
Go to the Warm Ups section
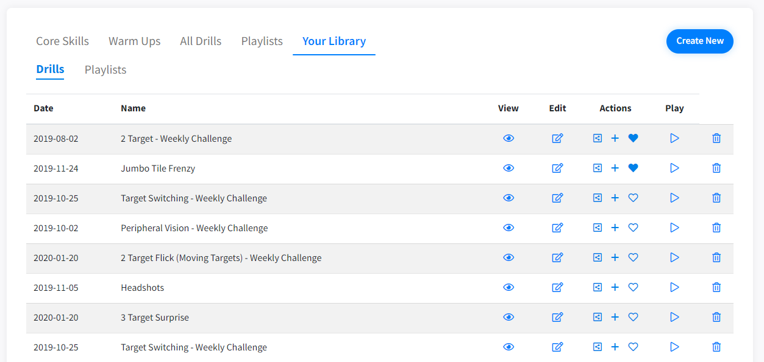pos(134,41)
